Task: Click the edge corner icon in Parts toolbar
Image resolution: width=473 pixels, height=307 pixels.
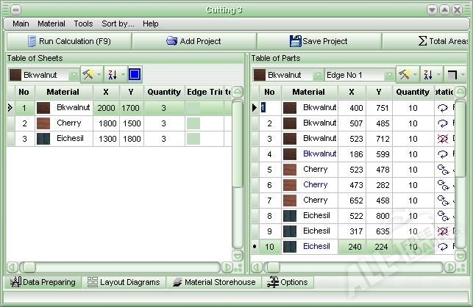Action: 452,75
